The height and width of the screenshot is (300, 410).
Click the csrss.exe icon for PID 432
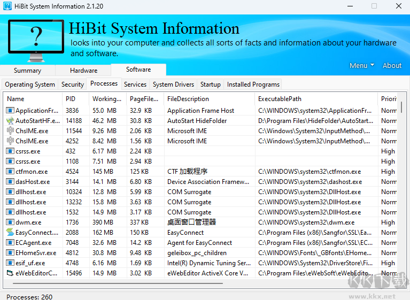click(x=10, y=151)
